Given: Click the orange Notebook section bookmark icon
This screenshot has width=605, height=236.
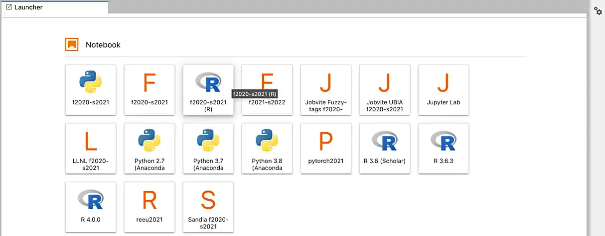Looking at the screenshot, I should pyautogui.click(x=72, y=45).
